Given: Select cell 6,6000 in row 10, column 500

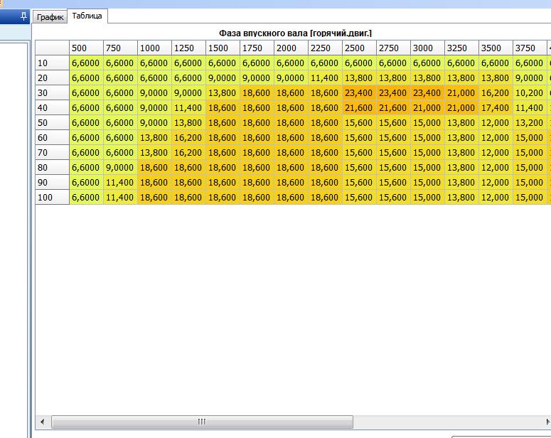Looking at the screenshot, I should [86, 63].
